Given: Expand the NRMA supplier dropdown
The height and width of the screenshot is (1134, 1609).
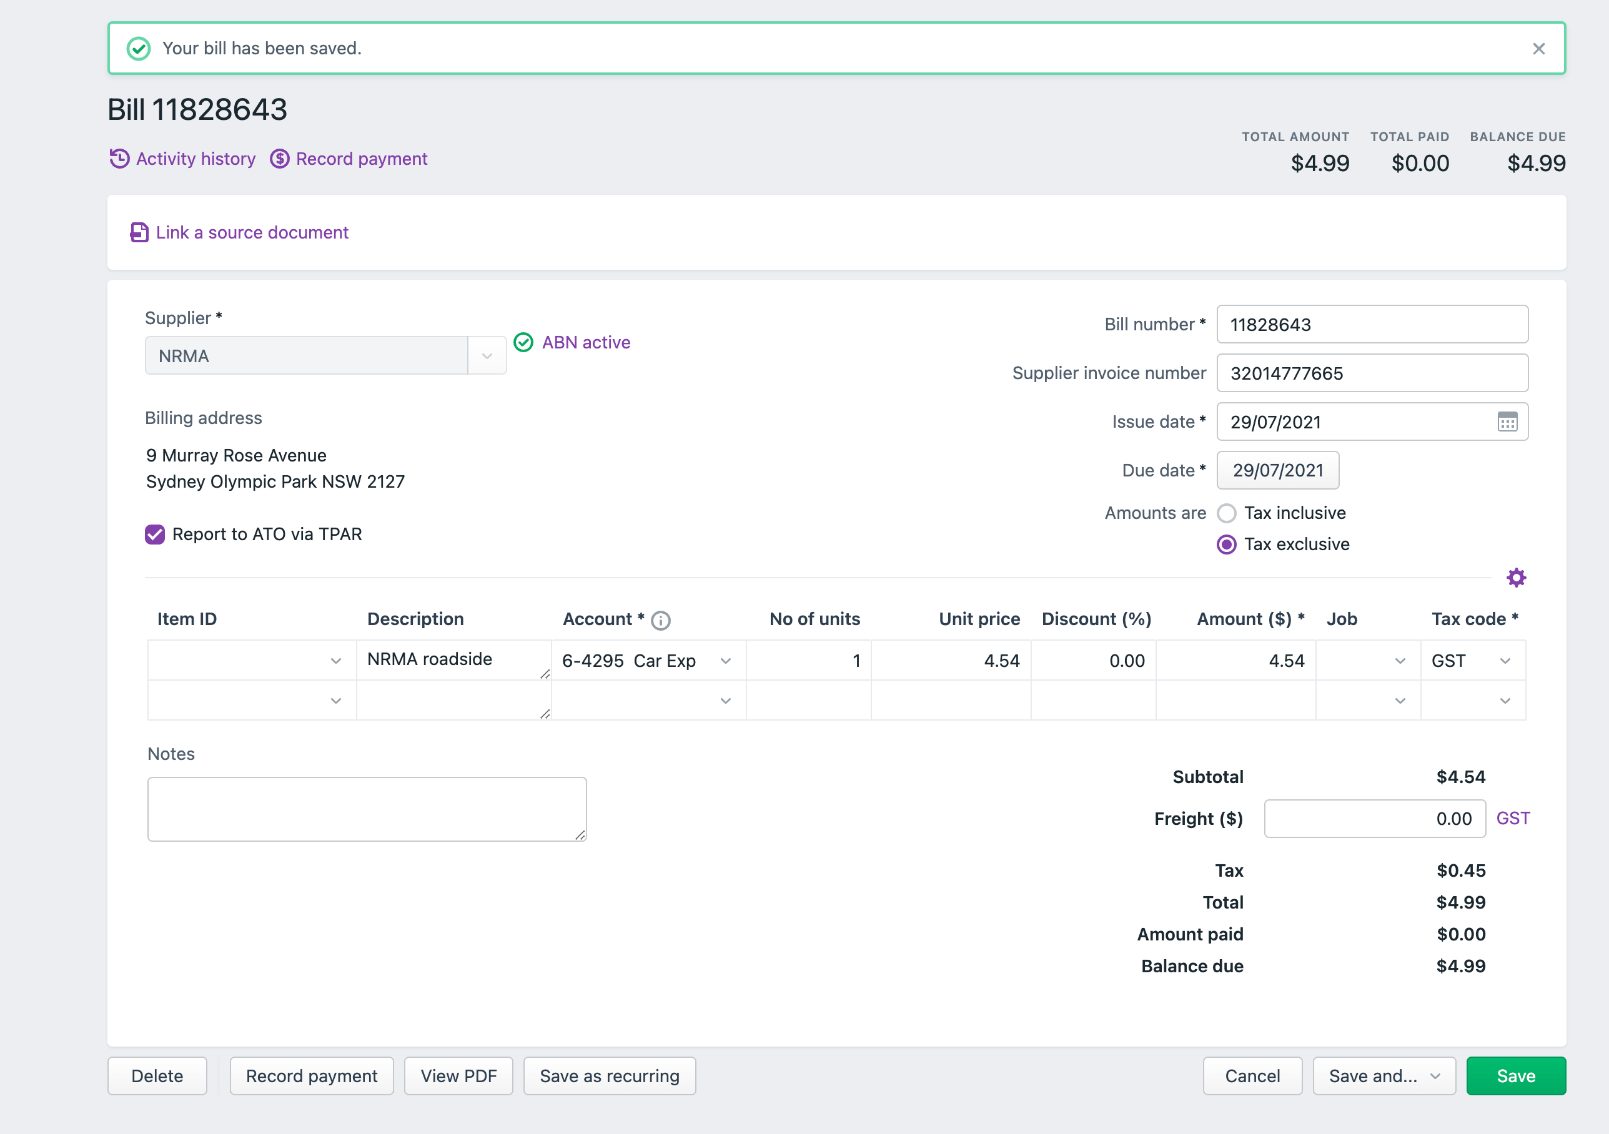Looking at the screenshot, I should 487,356.
